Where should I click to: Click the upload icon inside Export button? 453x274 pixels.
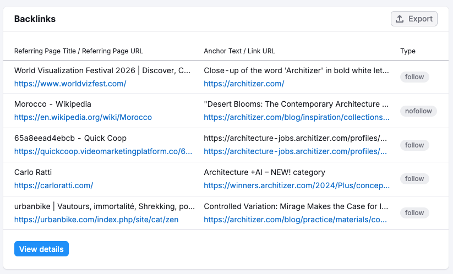click(x=400, y=19)
